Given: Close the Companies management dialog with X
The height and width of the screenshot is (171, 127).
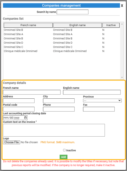Looking at the screenshot, I should coord(122,6).
